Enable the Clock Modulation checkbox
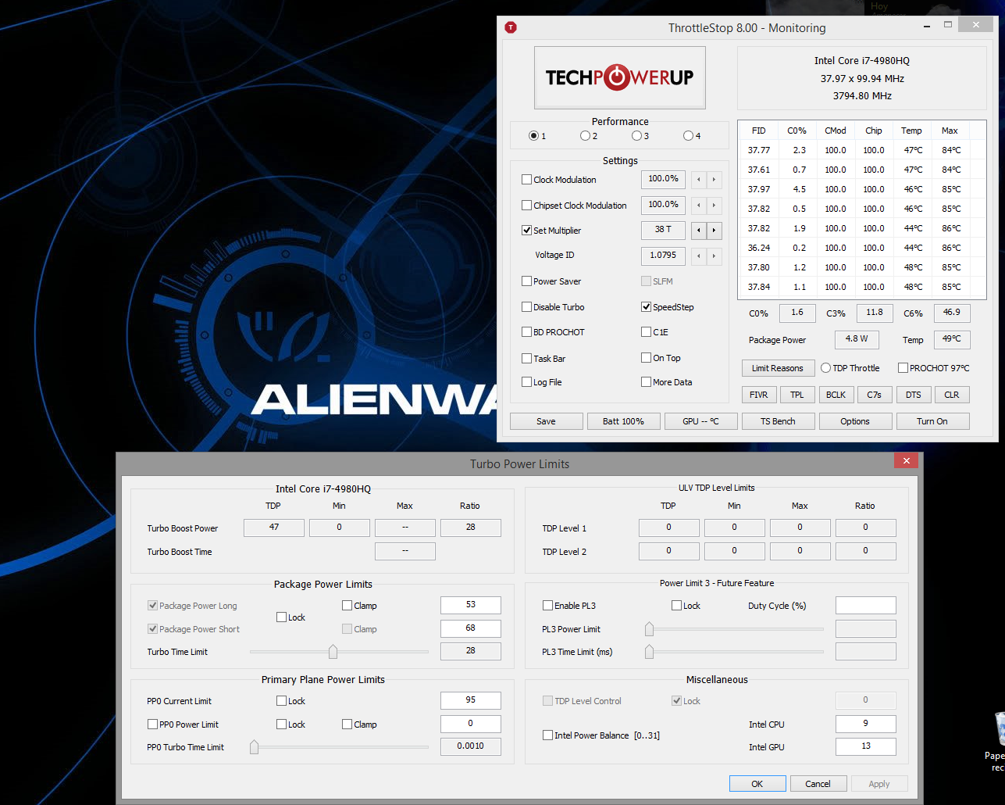Image resolution: width=1005 pixels, height=805 pixels. tap(527, 180)
